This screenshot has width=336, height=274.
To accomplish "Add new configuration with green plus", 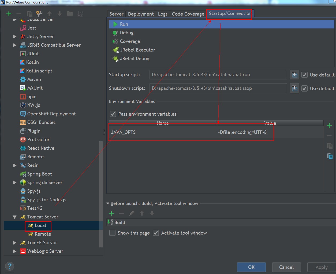I will (9, 14).
